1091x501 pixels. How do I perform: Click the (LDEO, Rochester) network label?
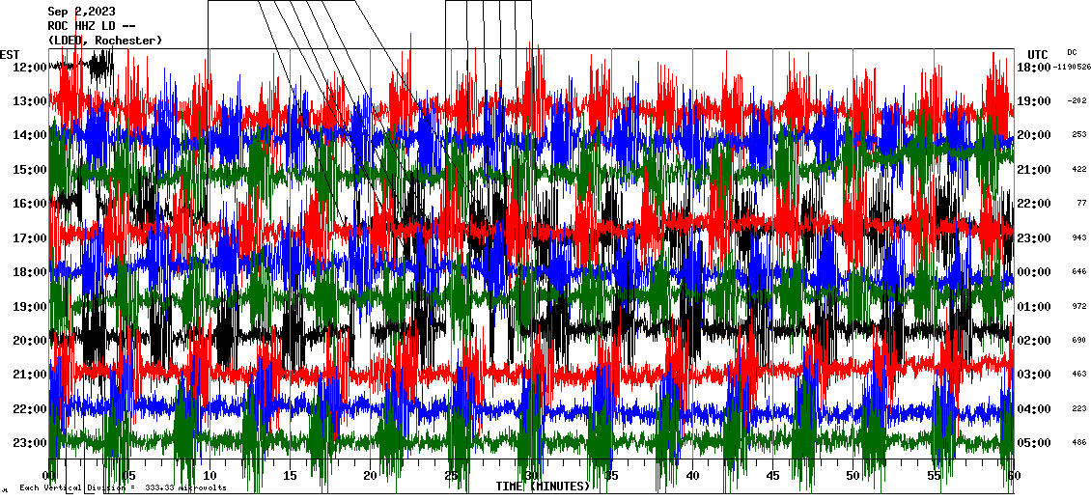pos(104,40)
